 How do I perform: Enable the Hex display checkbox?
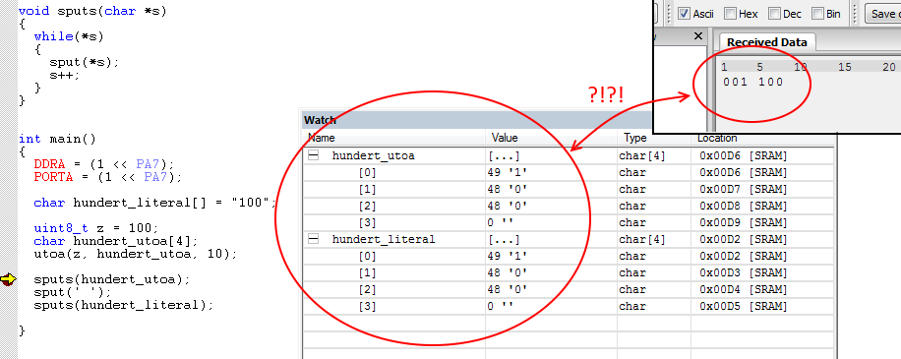click(x=730, y=13)
